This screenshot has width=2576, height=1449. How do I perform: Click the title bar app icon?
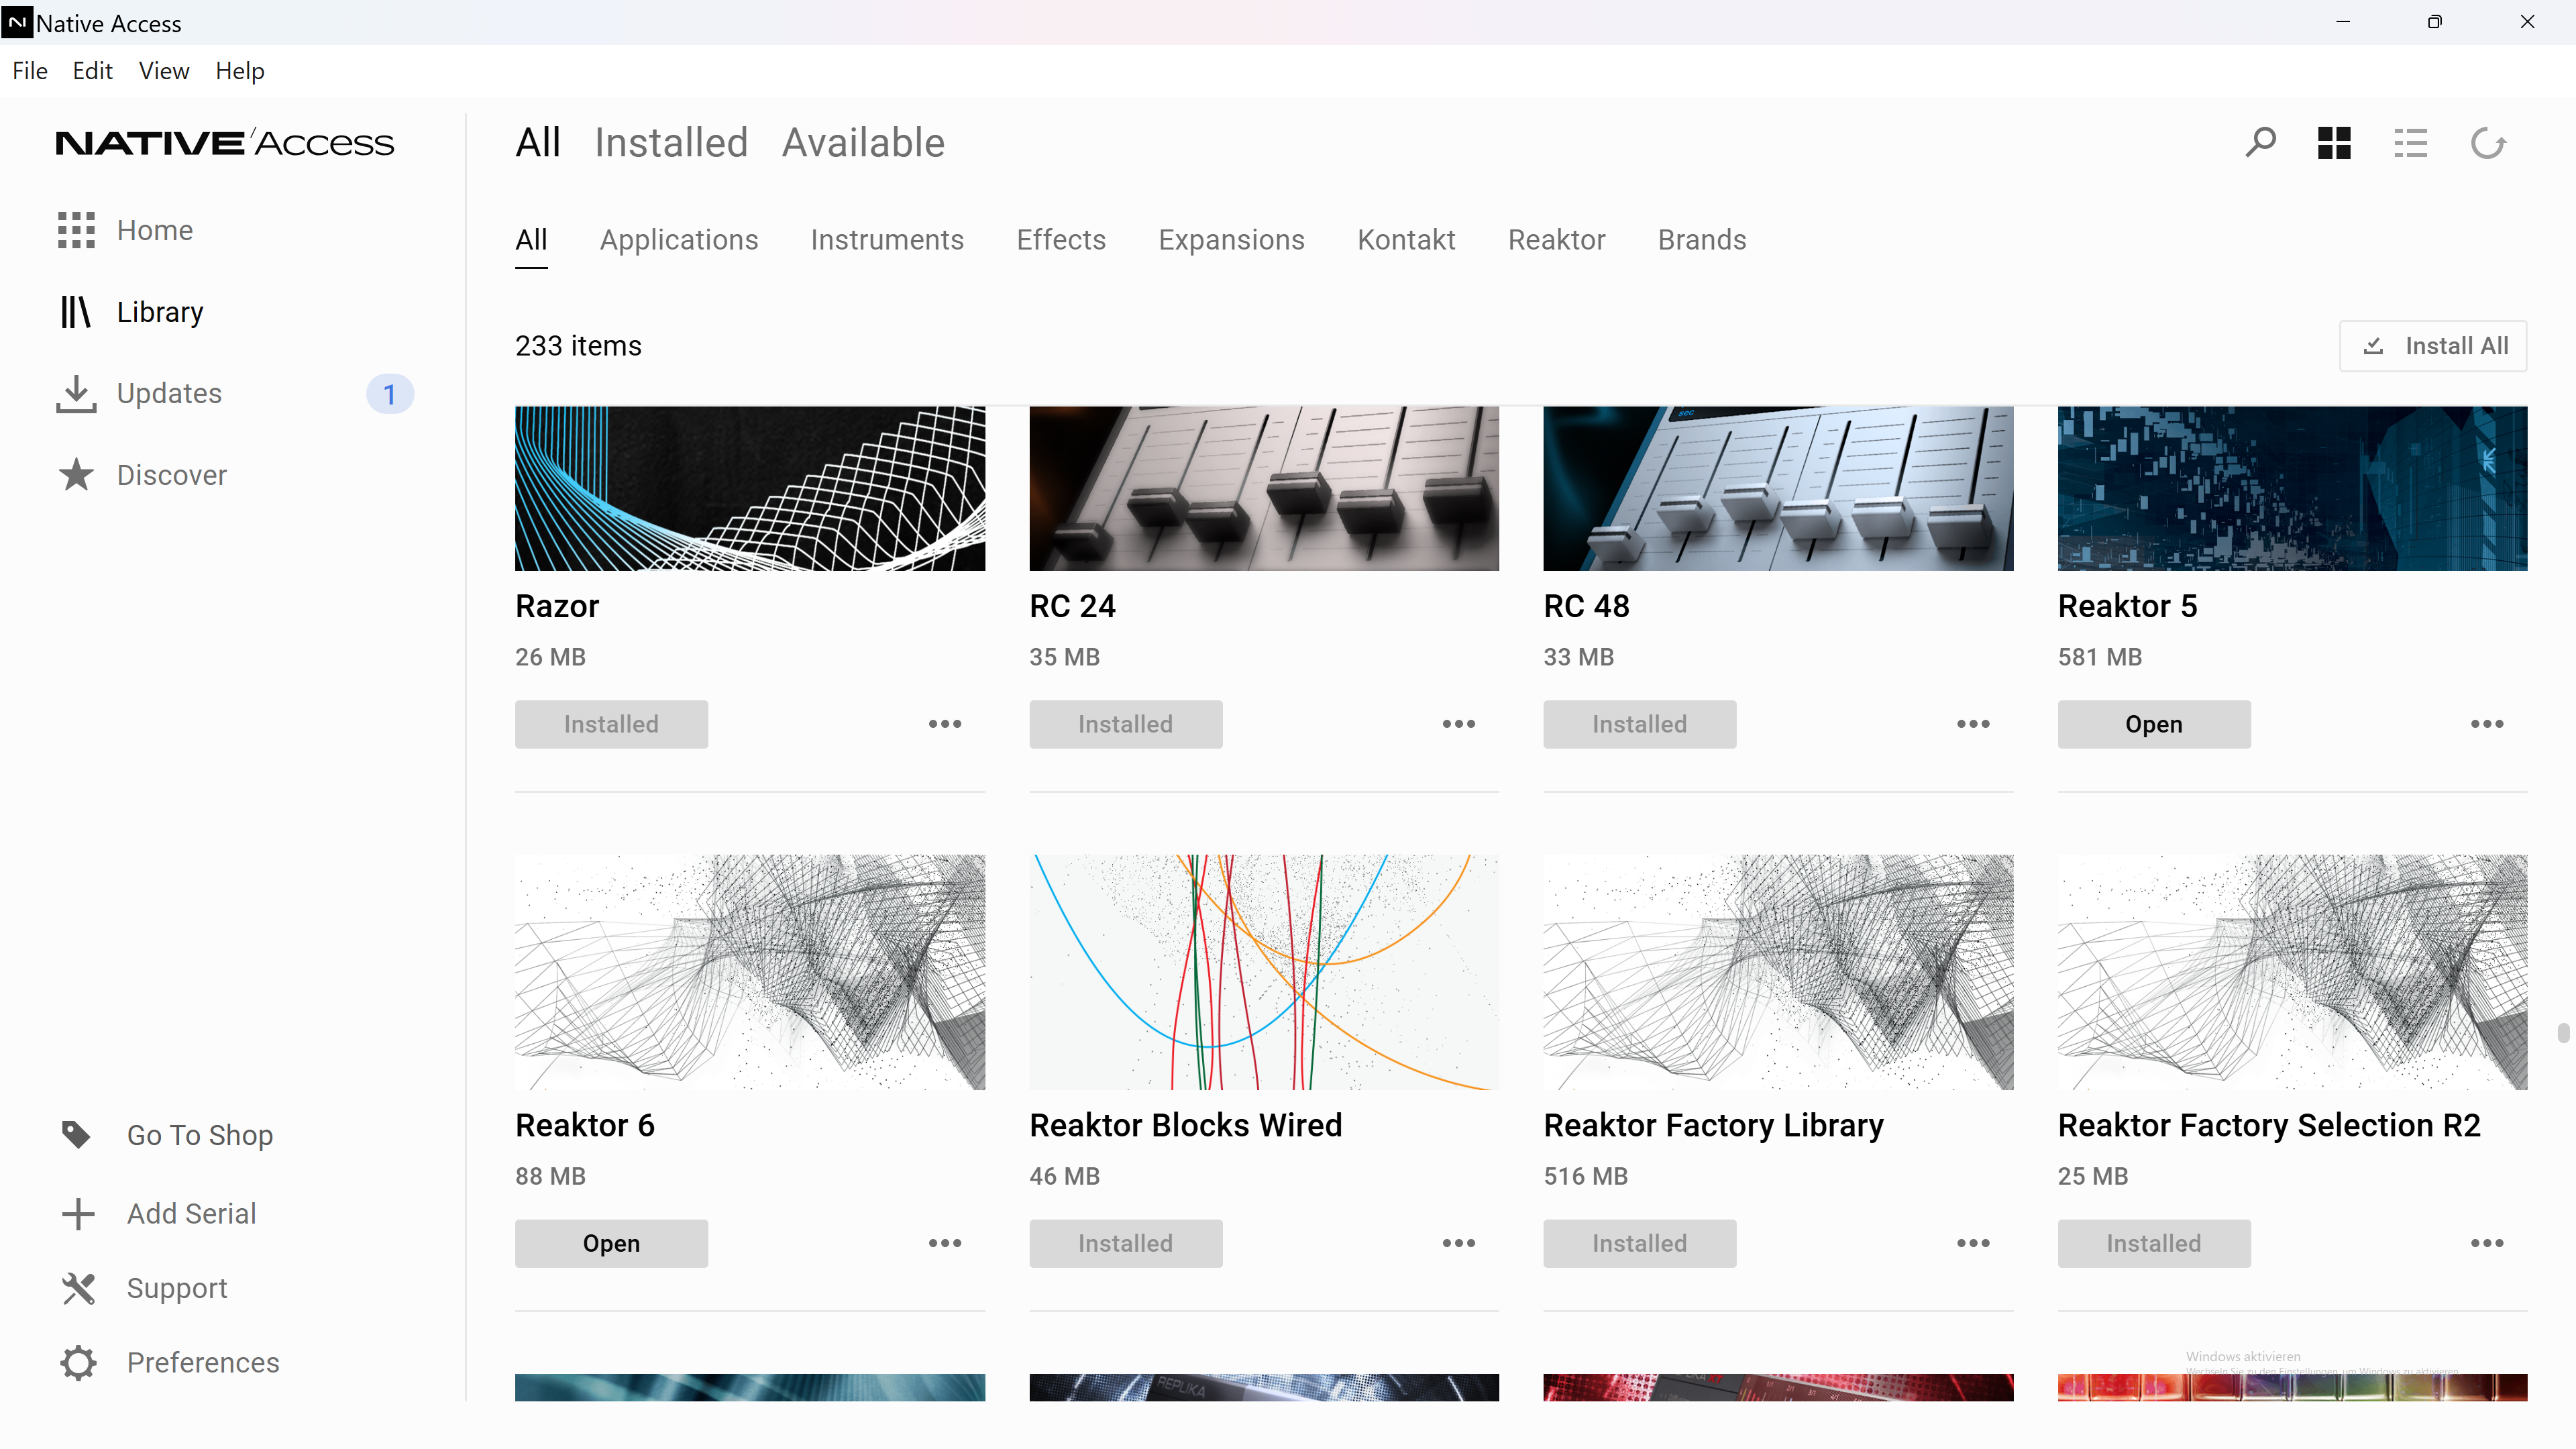(x=17, y=22)
